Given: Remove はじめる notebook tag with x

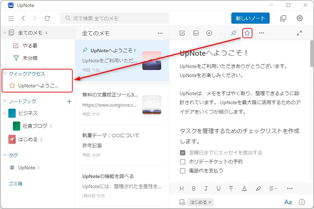Looking at the screenshot, I should point(210,202).
